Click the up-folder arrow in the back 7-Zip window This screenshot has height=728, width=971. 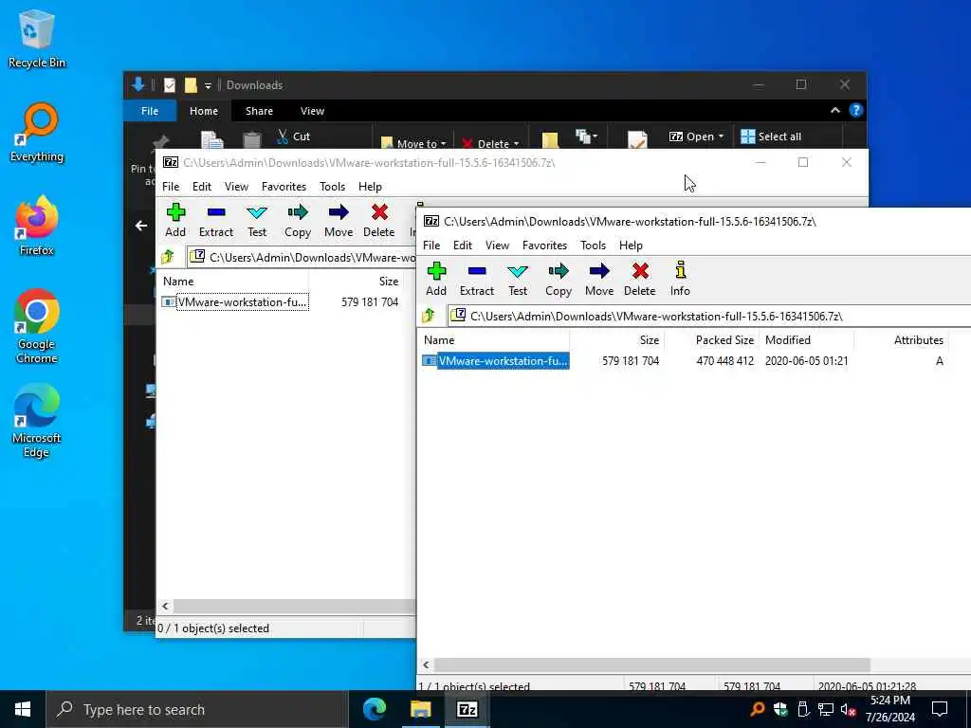tap(168, 257)
